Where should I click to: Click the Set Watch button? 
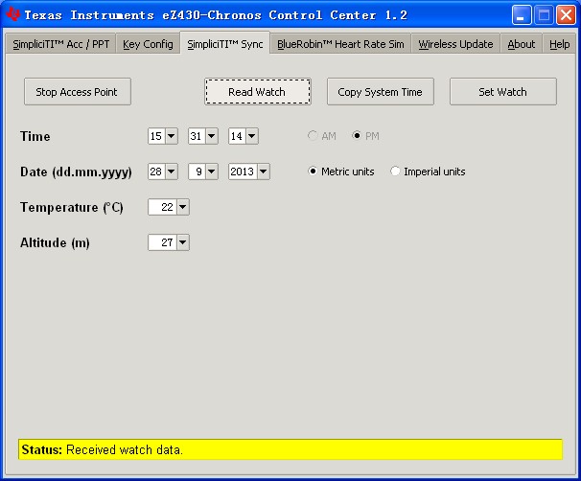502,91
